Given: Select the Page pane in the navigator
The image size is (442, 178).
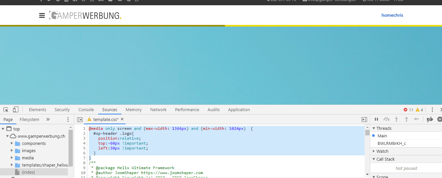Looking at the screenshot, I should pos(8,120).
